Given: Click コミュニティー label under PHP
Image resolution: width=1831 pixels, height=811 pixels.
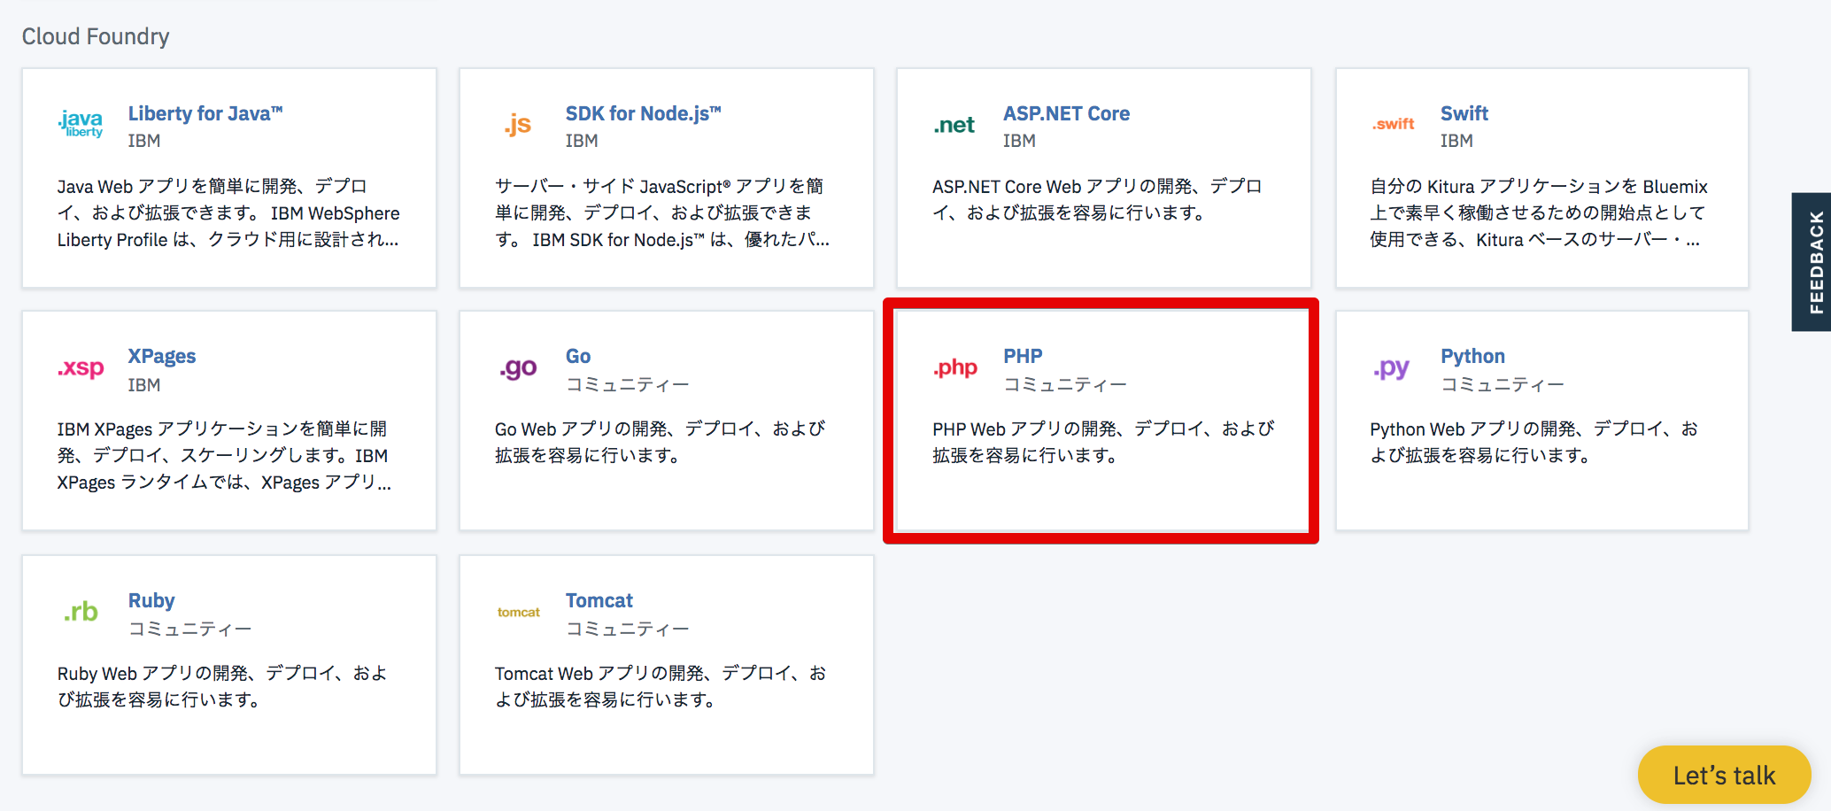Looking at the screenshot, I should click(1065, 385).
